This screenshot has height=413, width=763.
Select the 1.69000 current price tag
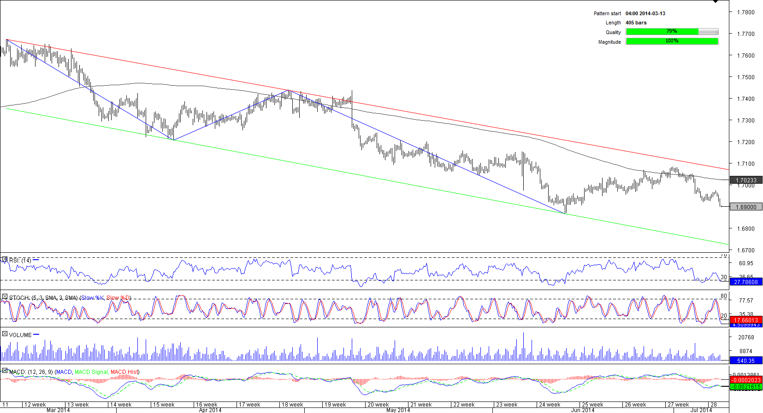(745, 207)
